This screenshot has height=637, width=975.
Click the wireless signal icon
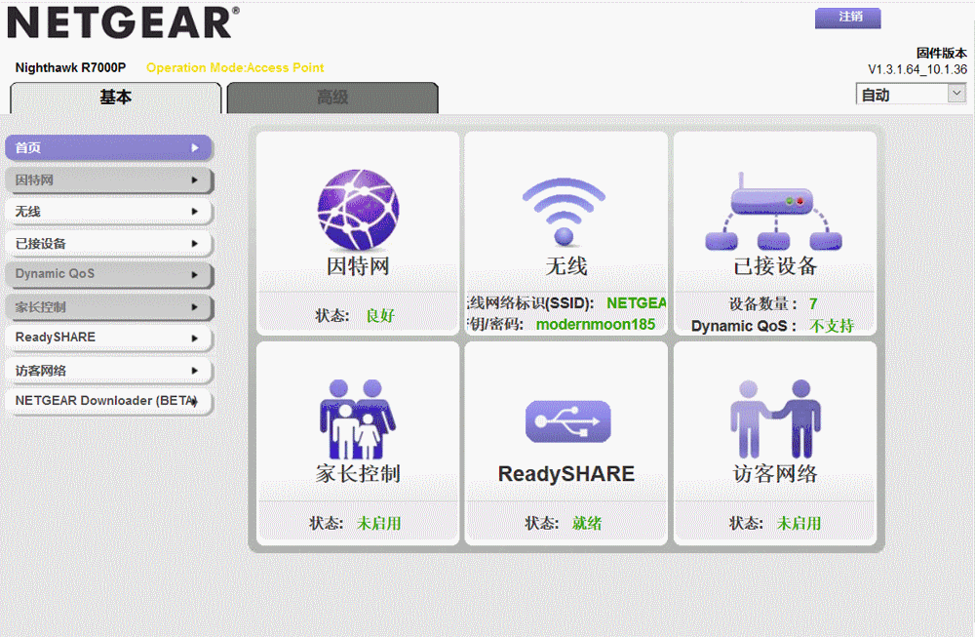(565, 211)
